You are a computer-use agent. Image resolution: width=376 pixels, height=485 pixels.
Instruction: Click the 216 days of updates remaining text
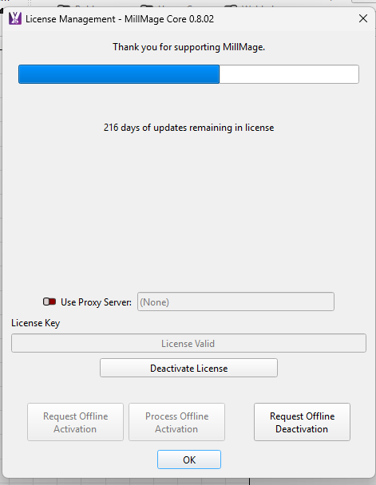point(188,128)
